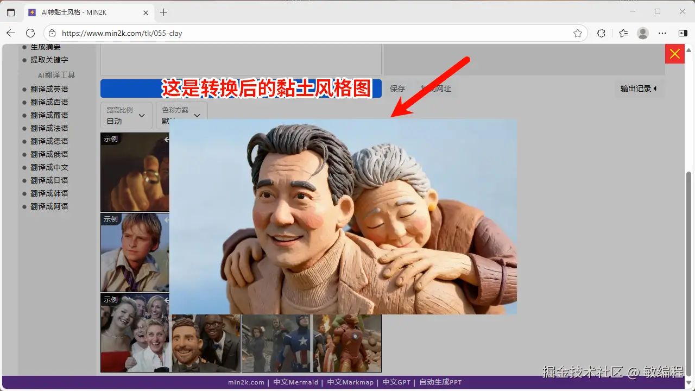
Task: Open the tab actions menu icon
Action: pos(11,12)
